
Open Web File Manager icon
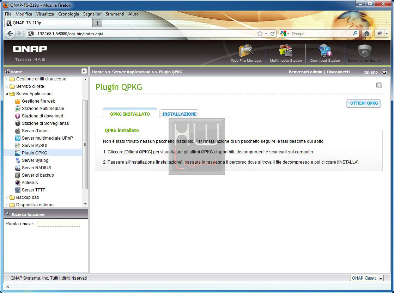(246, 51)
